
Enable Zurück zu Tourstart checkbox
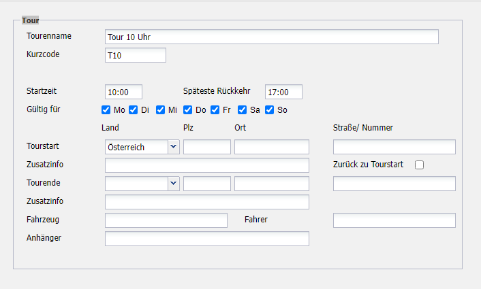tap(419, 165)
